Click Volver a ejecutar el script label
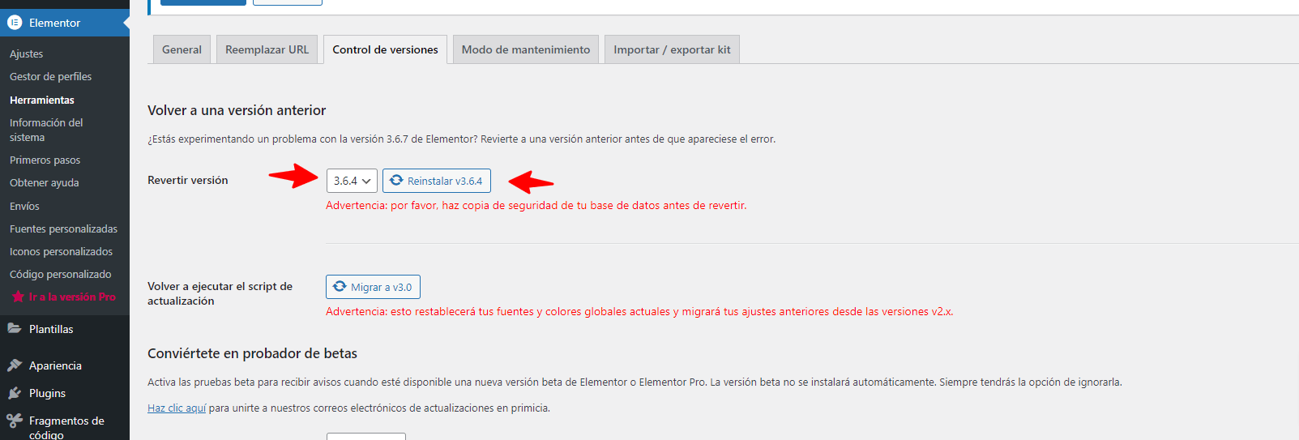Screen dimensions: 1299x440 (x=220, y=293)
